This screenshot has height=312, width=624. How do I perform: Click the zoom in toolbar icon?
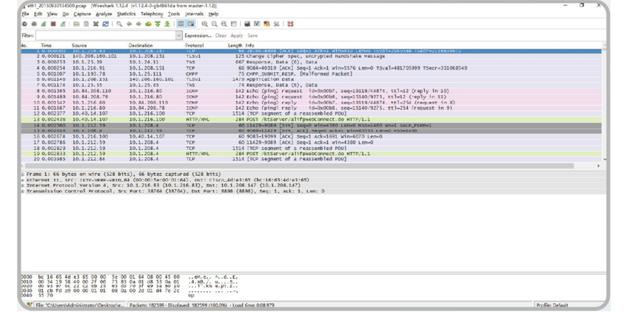[x=205, y=24]
